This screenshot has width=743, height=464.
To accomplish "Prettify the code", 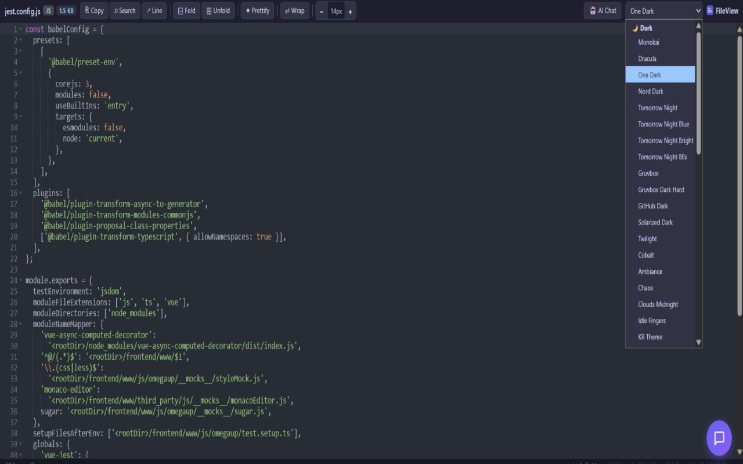I will [x=258, y=10].
